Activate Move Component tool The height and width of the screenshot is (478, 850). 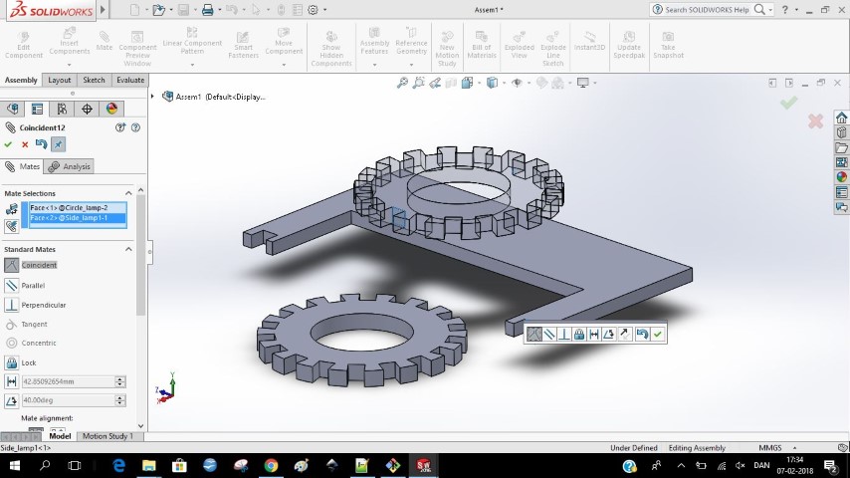(x=284, y=41)
